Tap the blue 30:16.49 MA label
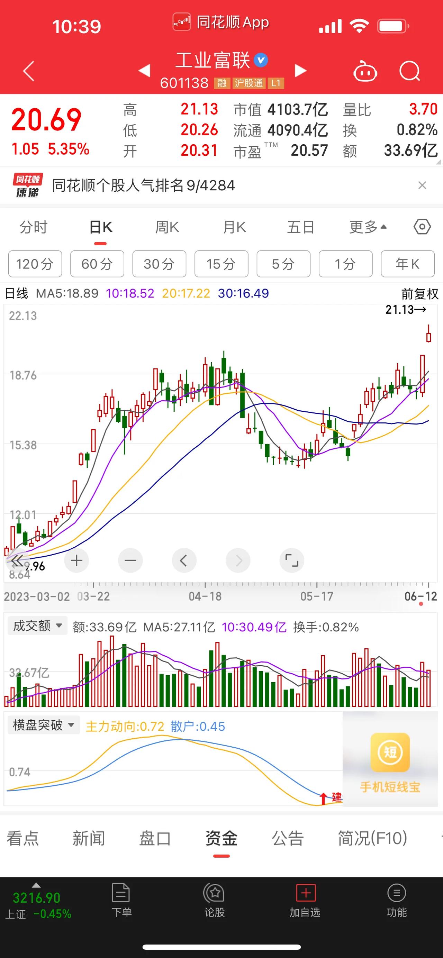443x958 pixels. [x=243, y=293]
